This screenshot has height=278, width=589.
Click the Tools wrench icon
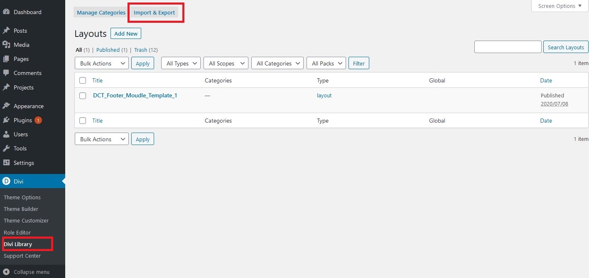(x=6, y=148)
